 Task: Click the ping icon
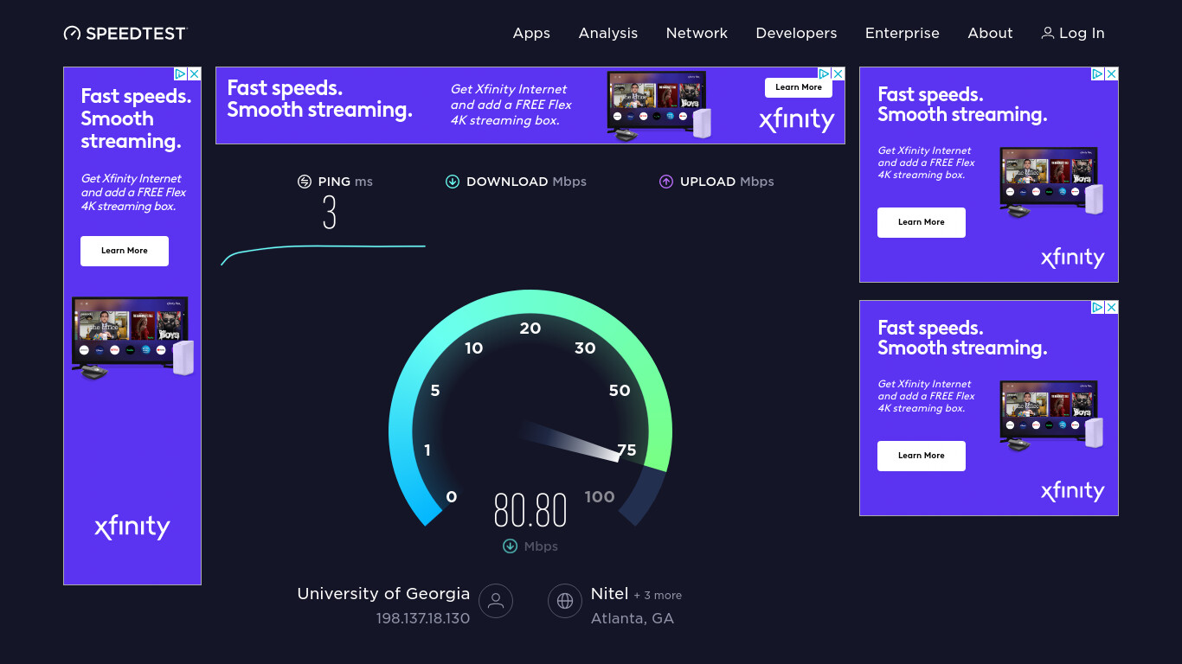tap(304, 182)
